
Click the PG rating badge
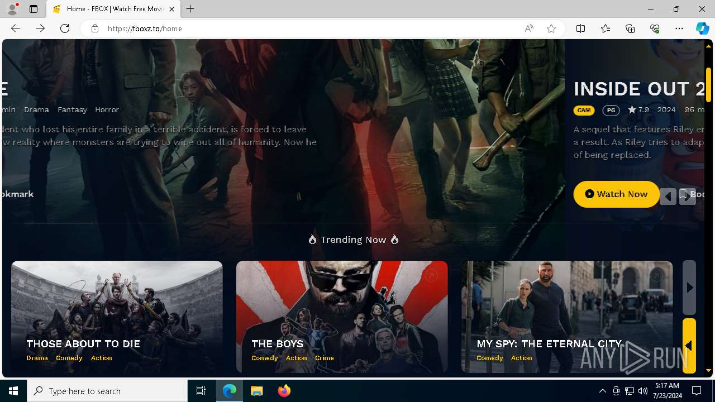(611, 110)
